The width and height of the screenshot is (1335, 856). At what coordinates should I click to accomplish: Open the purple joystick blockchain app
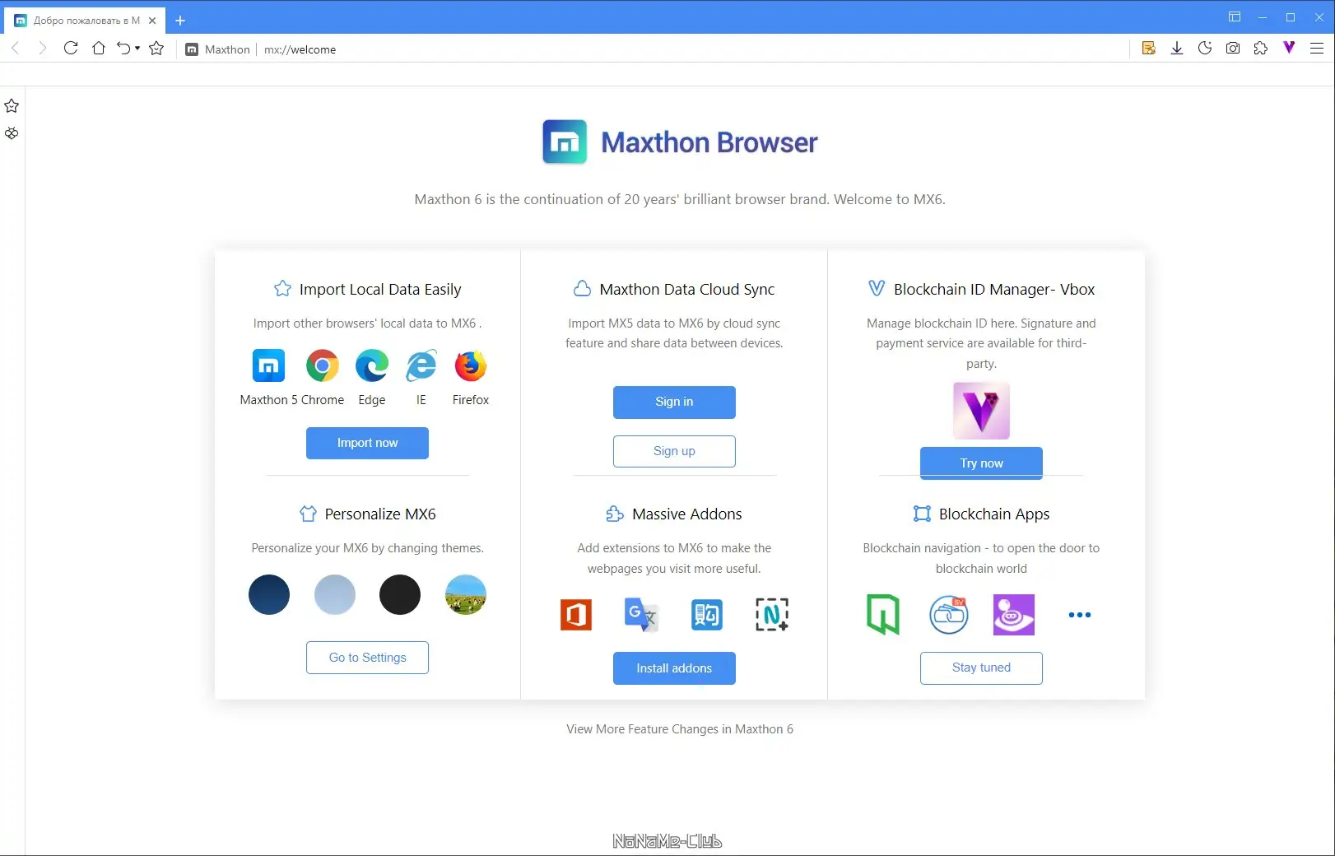[1014, 615]
